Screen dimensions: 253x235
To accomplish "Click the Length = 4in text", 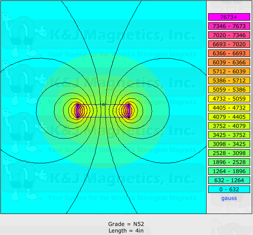I will (126, 230).
